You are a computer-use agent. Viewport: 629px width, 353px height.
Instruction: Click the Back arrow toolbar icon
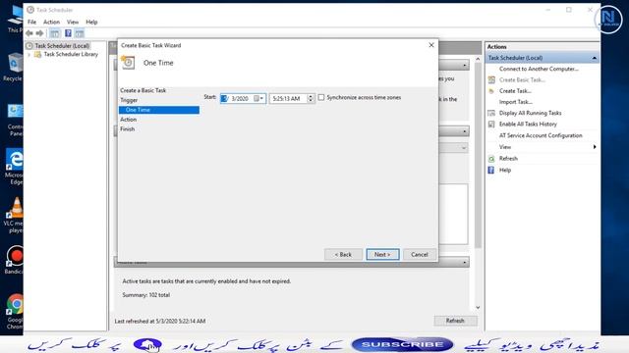tap(29, 33)
